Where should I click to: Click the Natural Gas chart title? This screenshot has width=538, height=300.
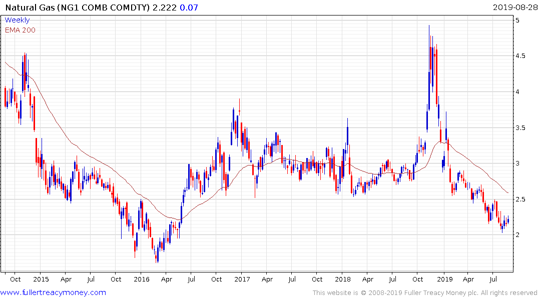(78, 7)
